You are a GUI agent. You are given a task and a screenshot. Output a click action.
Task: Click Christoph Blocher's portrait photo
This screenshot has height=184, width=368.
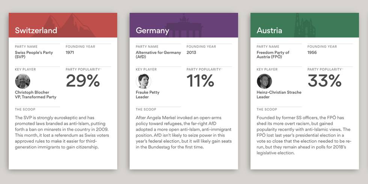(x=23, y=81)
